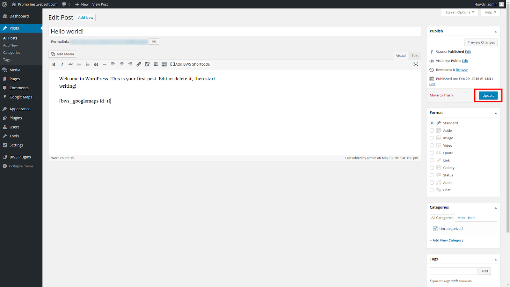Insert a bulleted list
The width and height of the screenshot is (510, 287).
point(79,64)
